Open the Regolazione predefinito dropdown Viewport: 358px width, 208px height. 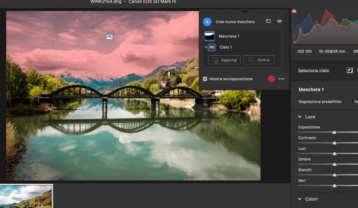[355, 102]
